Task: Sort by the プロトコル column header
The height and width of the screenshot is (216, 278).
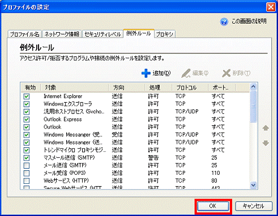Action: (x=190, y=87)
